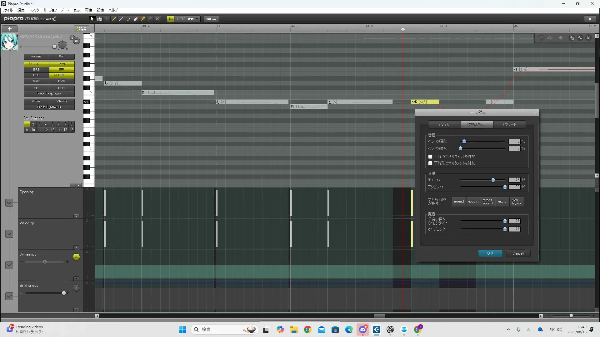Click the lyrics language あA icon
Image resolution: width=600 pixels, height=337 pixels.
click(x=580, y=38)
